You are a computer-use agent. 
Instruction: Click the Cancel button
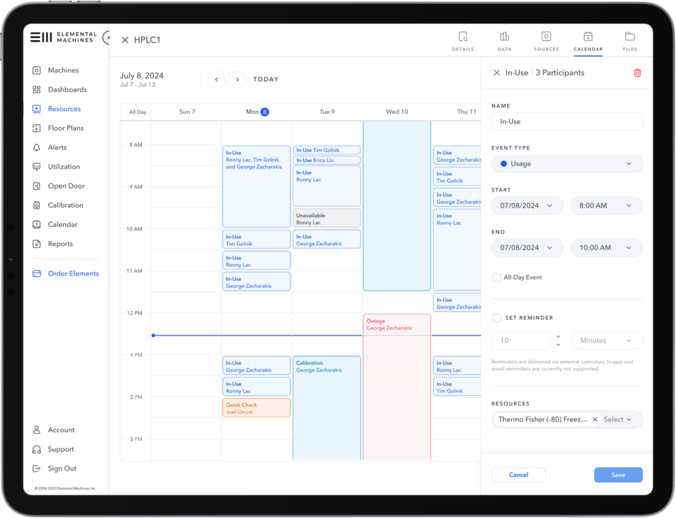(518, 475)
